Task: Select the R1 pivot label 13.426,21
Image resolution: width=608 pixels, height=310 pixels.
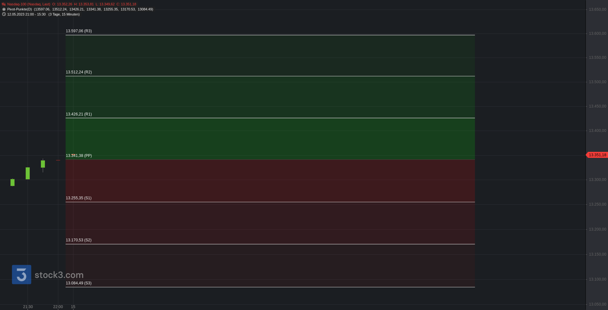Action: point(79,114)
